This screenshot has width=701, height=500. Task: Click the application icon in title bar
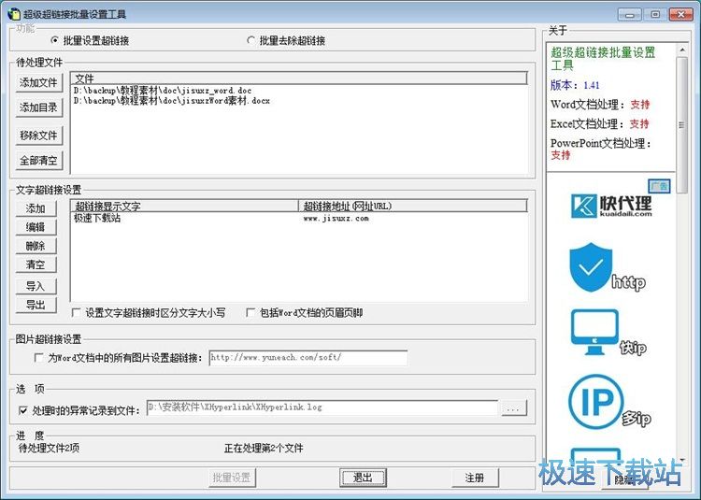[x=14, y=14]
